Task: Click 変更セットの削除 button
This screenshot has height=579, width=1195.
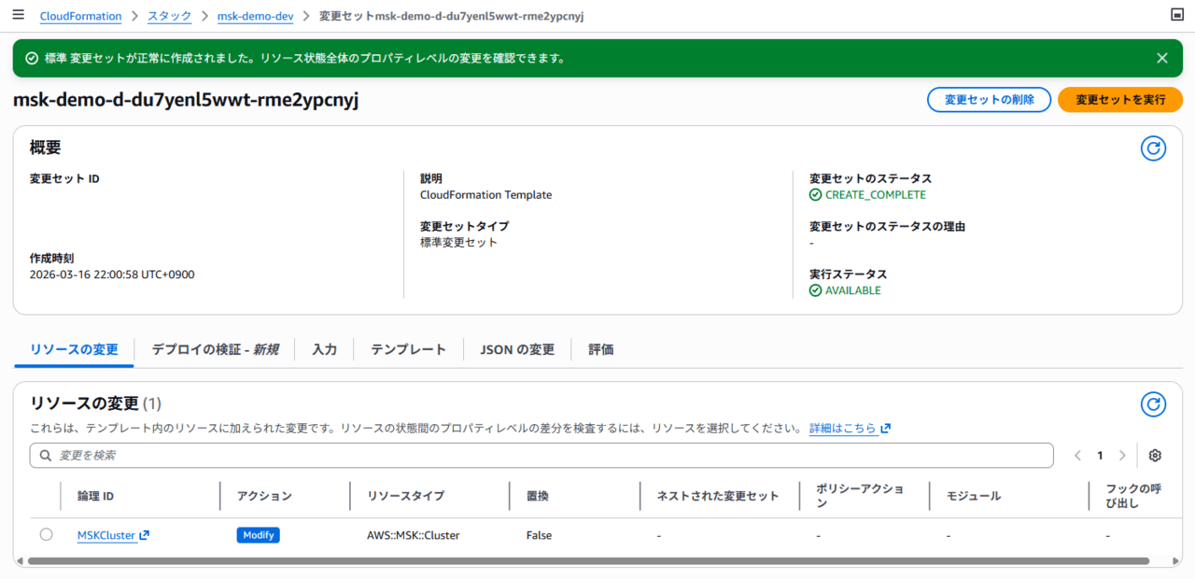Action: point(989,100)
